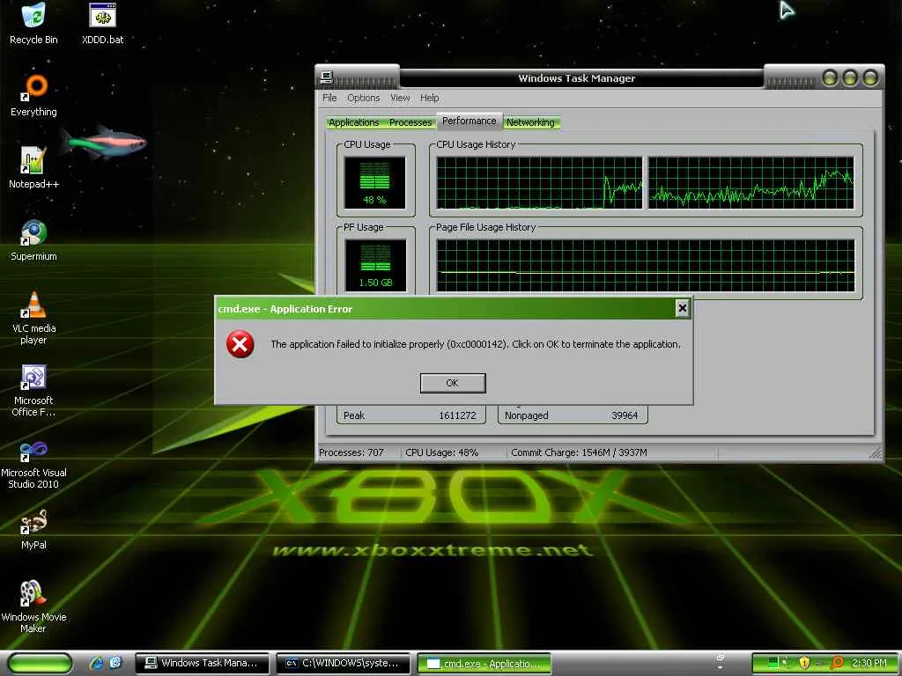902x676 pixels.
Task: Activate the Windows Task Manager taskbar button
Action: pyautogui.click(x=202, y=664)
